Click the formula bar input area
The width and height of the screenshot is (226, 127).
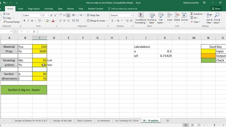click(132, 31)
